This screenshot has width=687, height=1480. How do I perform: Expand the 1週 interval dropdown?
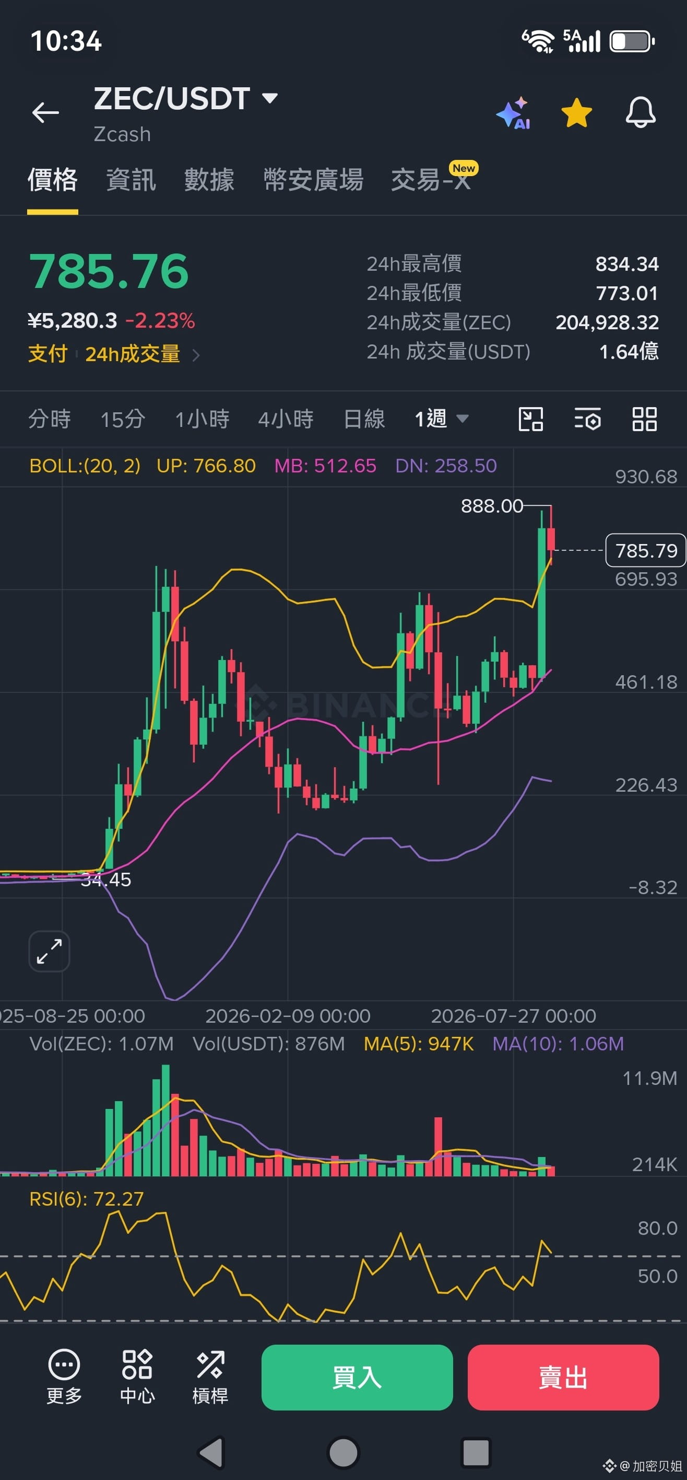[441, 419]
